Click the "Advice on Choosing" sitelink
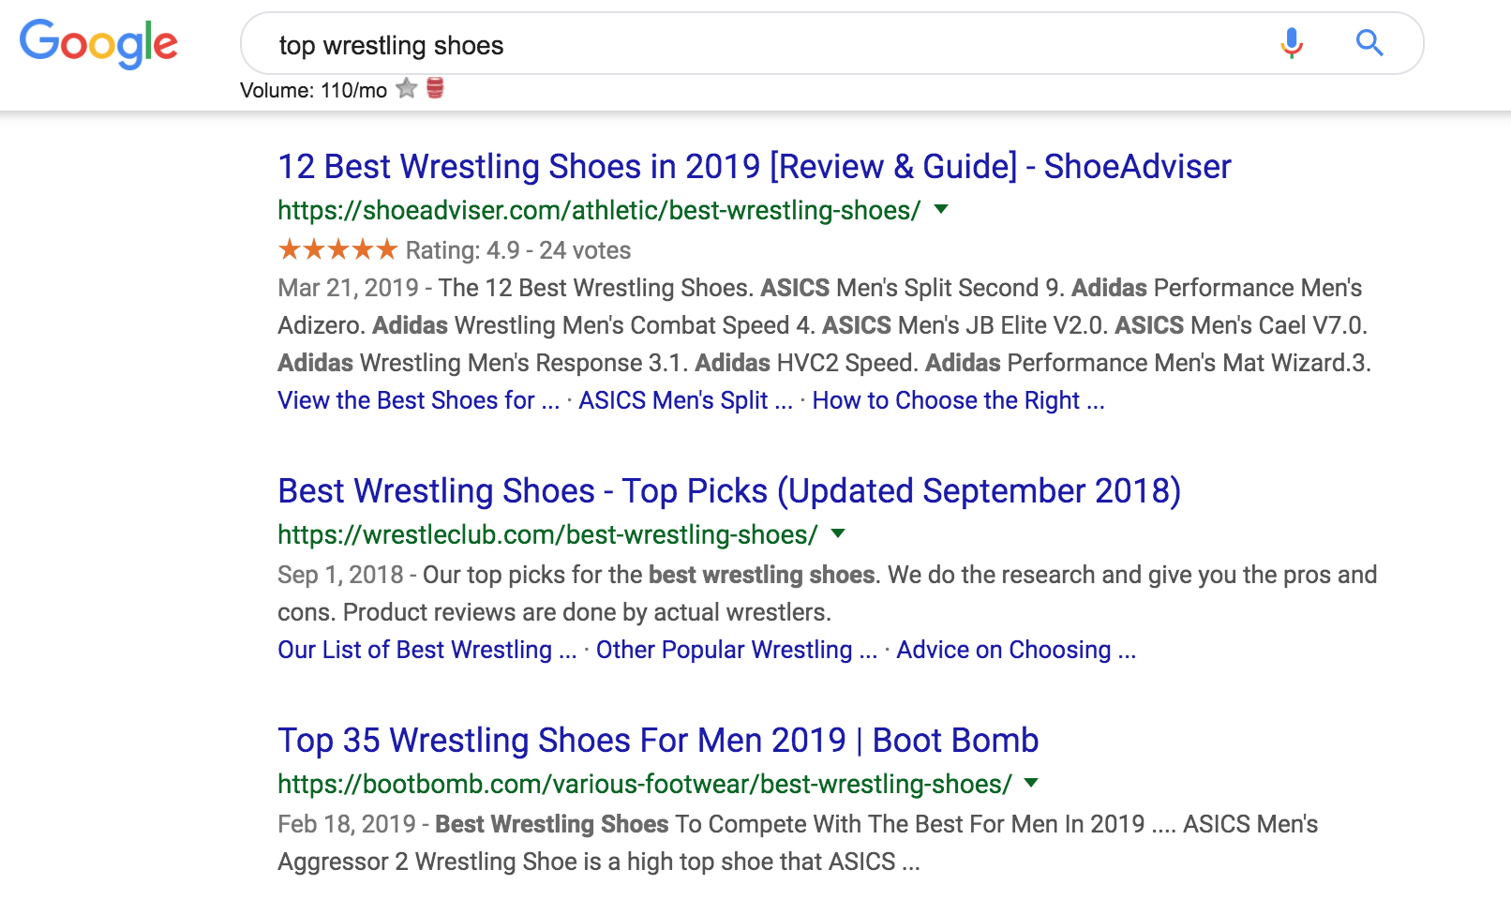 point(1015,650)
